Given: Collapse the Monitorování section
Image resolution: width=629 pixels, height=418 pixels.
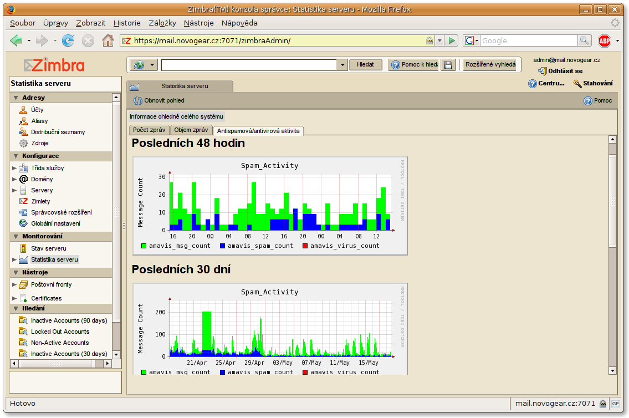Looking at the screenshot, I should coord(16,237).
